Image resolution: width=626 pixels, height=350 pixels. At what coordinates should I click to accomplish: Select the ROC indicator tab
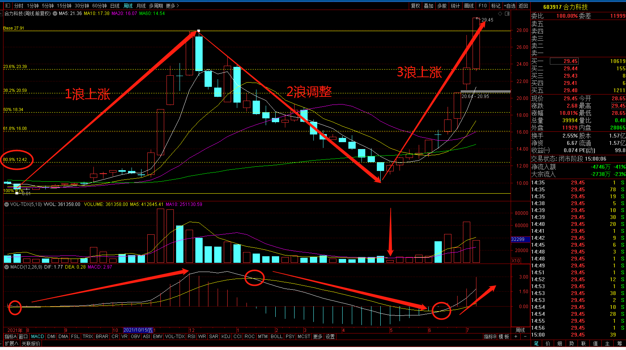(250, 337)
